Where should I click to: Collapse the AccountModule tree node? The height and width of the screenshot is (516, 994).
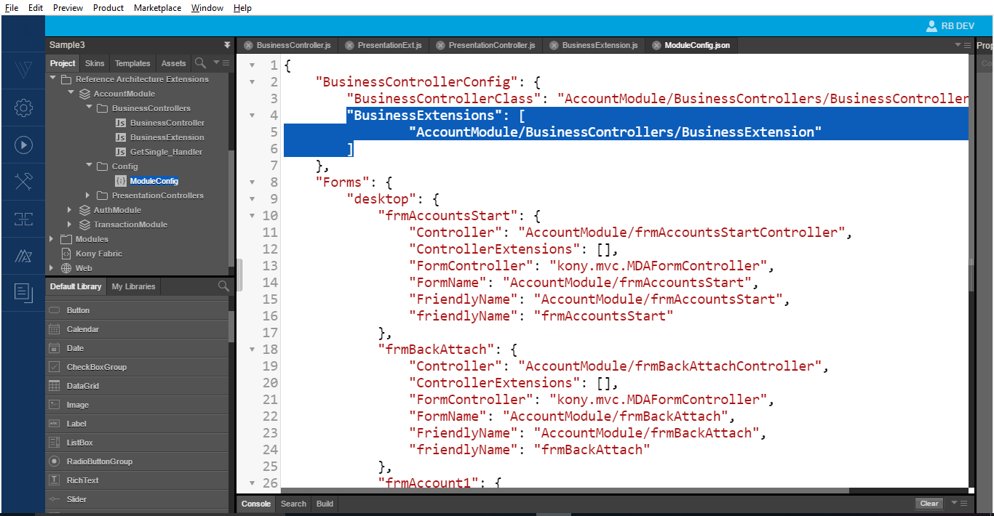click(x=71, y=93)
